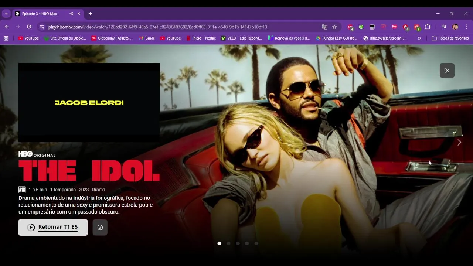
Task: Open the Site Oficial do Xbox bookmark
Action: click(x=65, y=38)
